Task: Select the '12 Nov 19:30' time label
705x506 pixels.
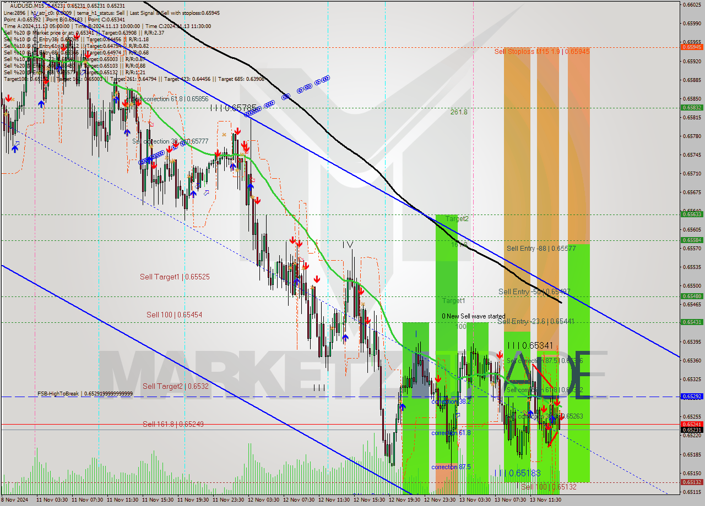Action: click(405, 500)
